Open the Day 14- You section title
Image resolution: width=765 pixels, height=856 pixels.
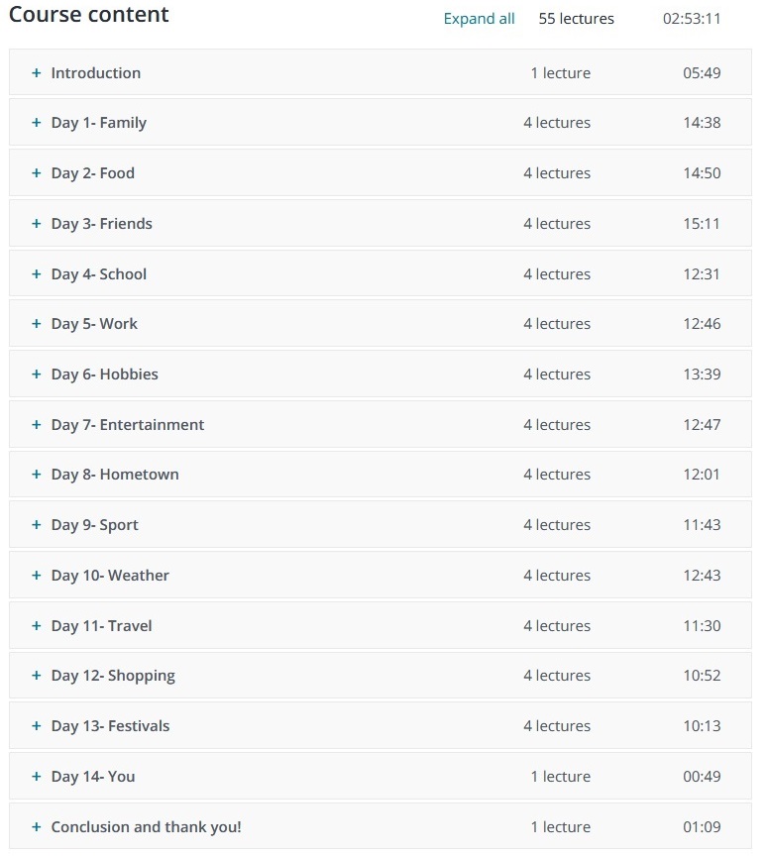[x=93, y=777]
